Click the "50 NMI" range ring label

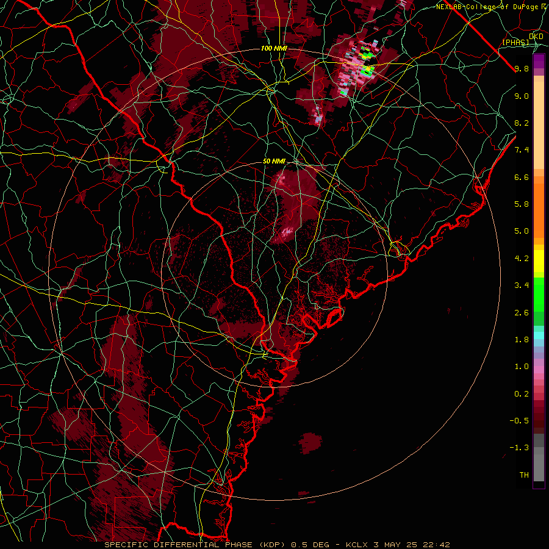274,161
